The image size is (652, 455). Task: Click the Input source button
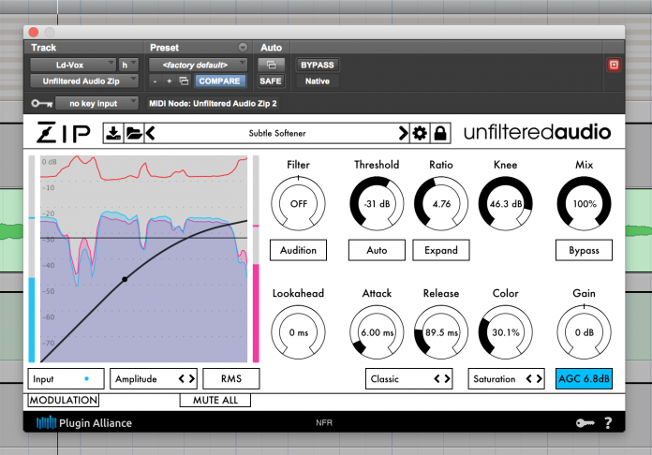(66, 378)
